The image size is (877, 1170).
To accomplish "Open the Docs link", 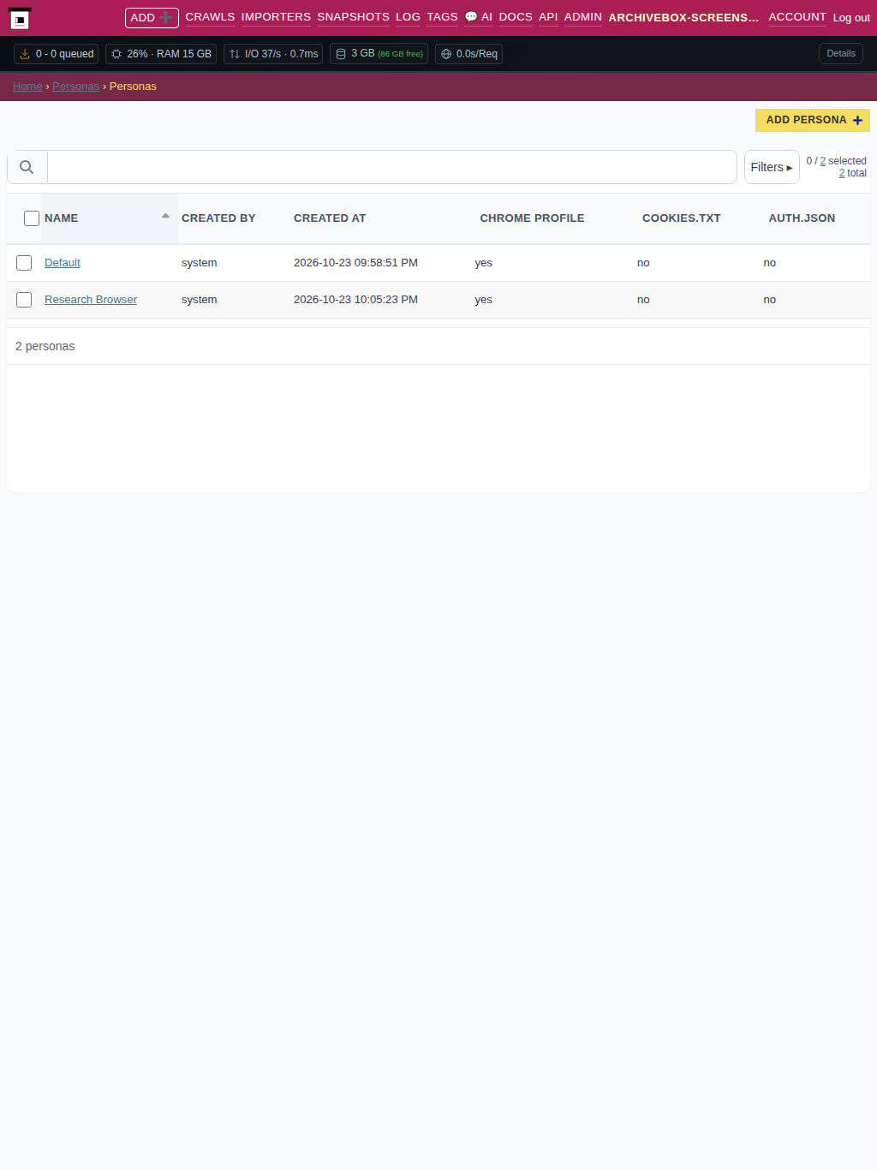I will click(516, 17).
